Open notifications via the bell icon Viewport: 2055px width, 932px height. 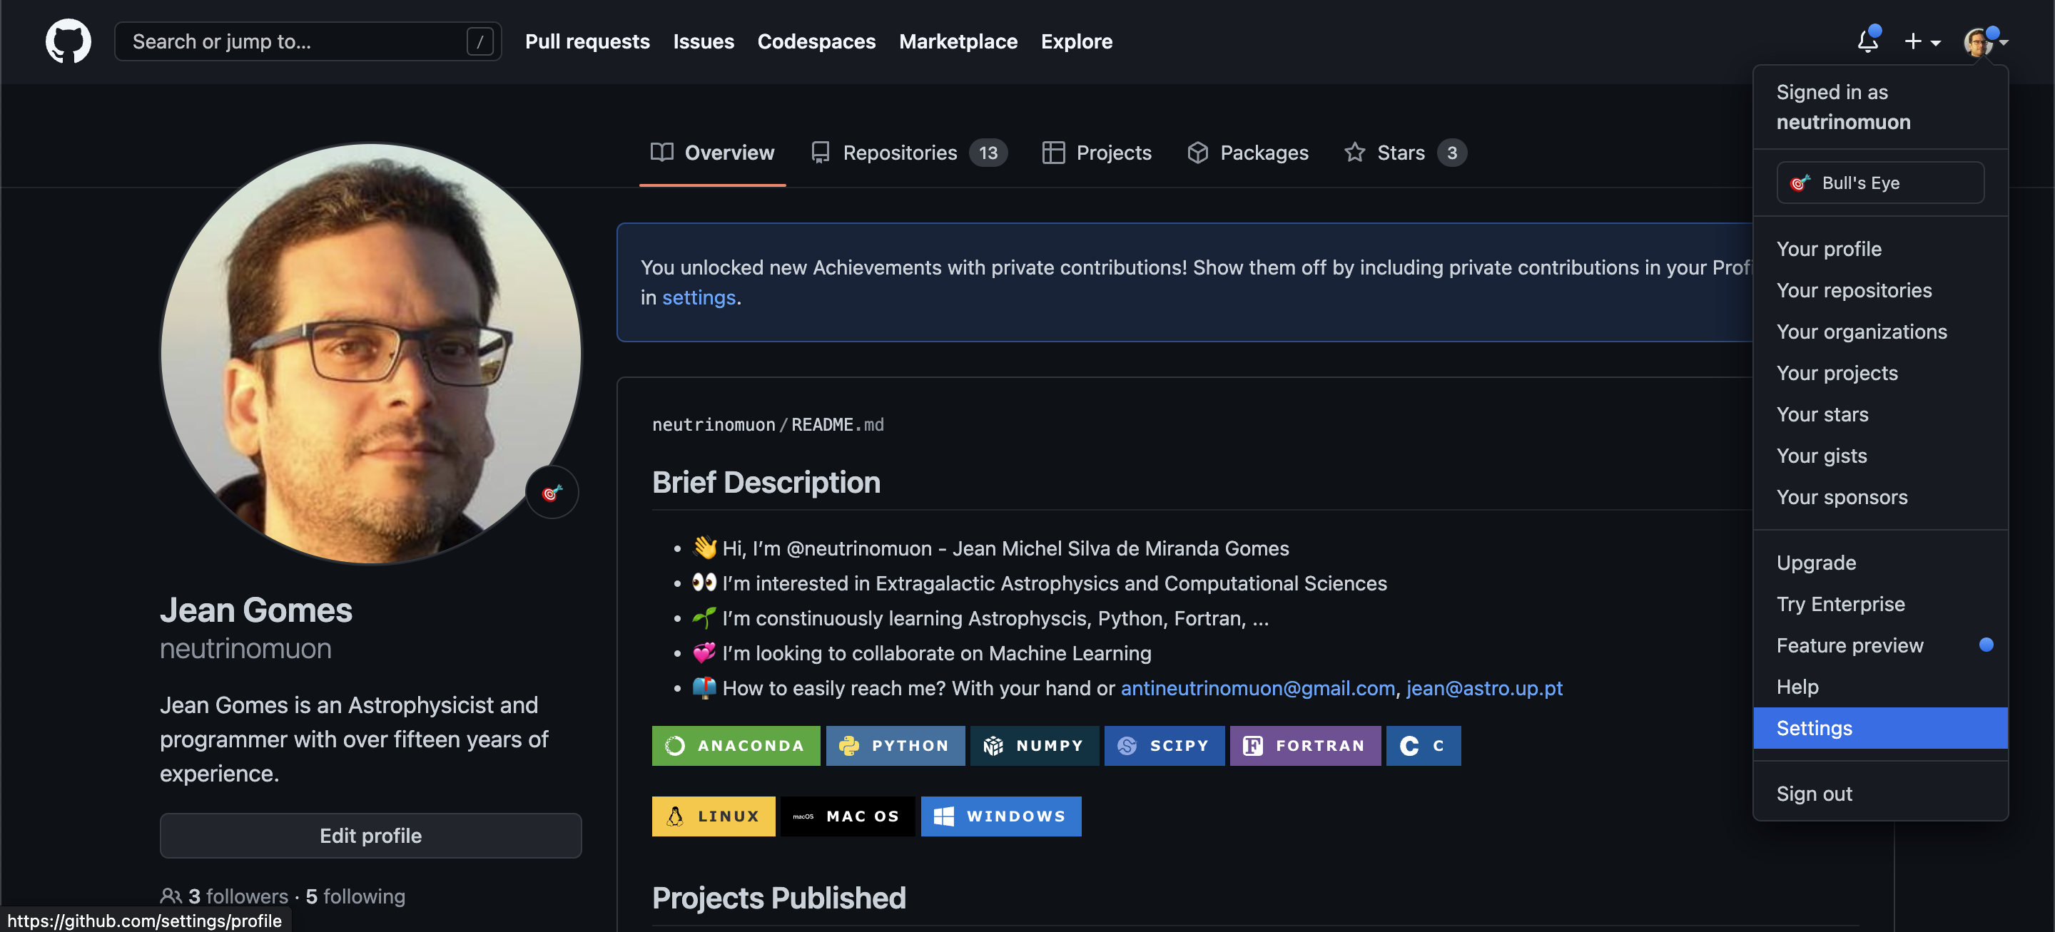[1867, 41]
